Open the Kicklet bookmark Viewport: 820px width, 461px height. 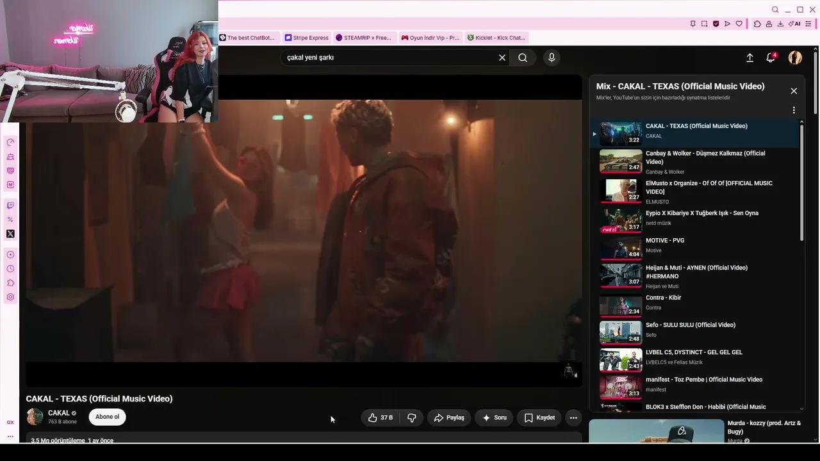(496, 38)
